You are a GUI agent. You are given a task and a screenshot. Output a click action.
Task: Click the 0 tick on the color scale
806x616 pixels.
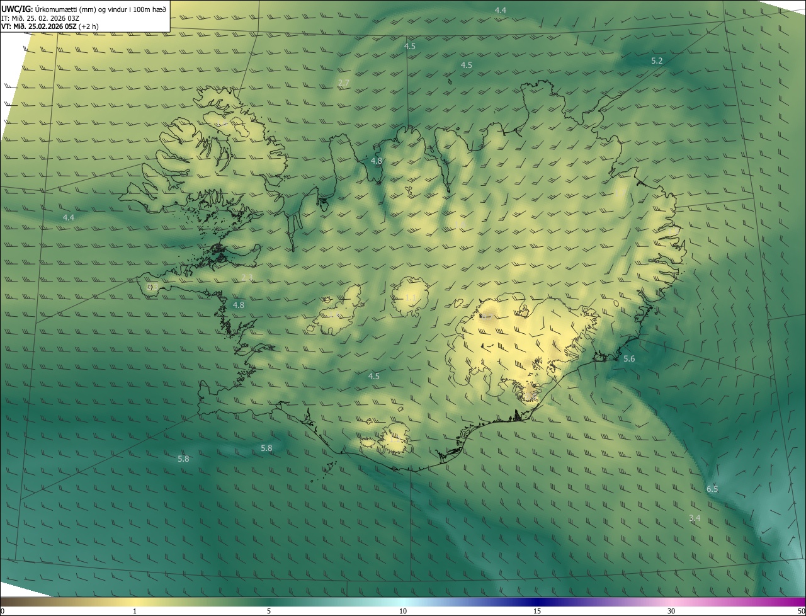click(3, 611)
